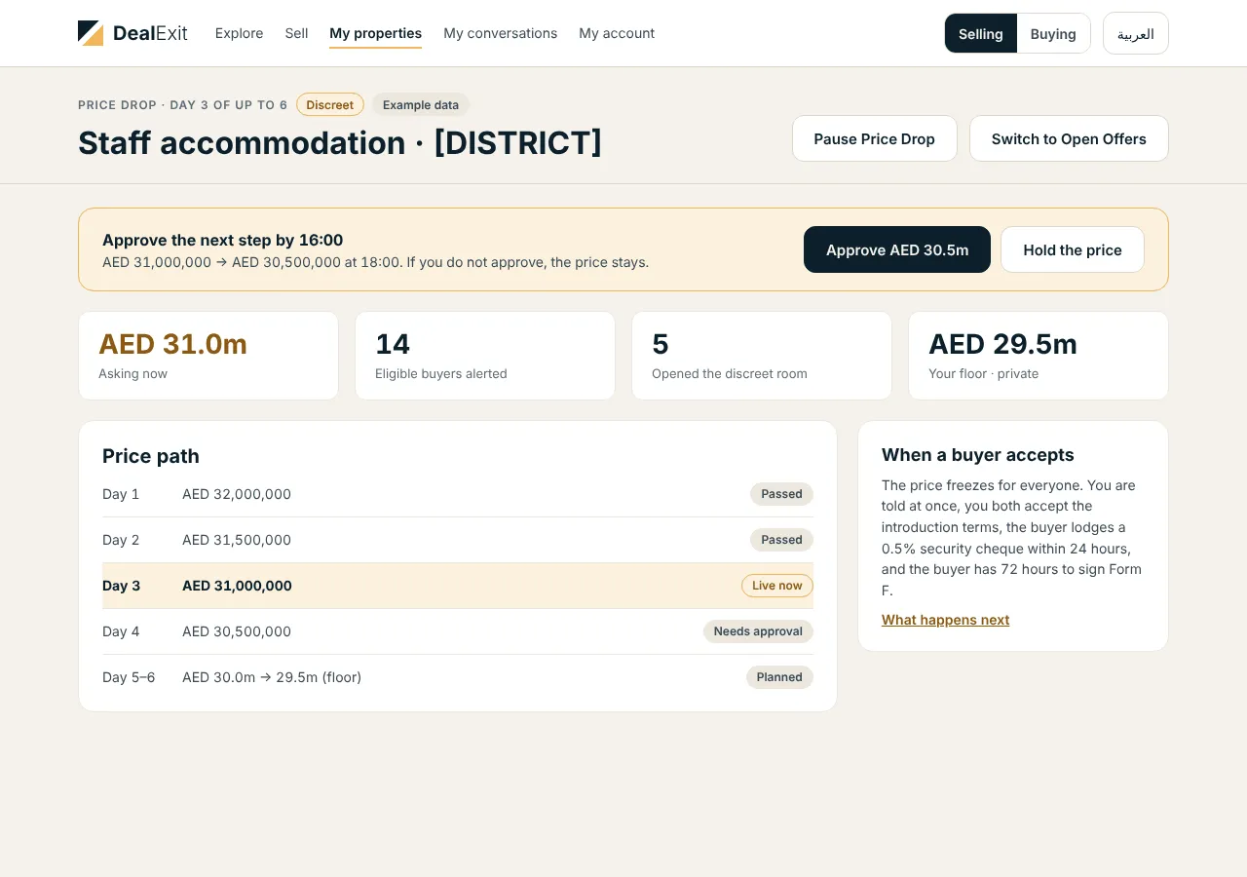Click the Example data badge
Screen dimensions: 1247x877
pyautogui.click(x=420, y=104)
